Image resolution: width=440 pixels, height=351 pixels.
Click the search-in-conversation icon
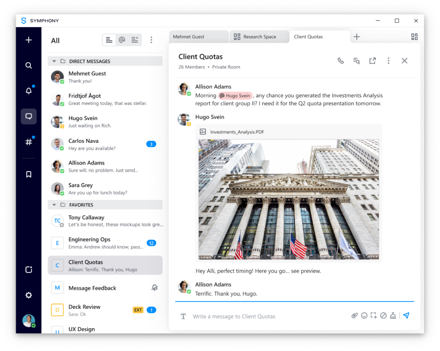tap(356, 61)
